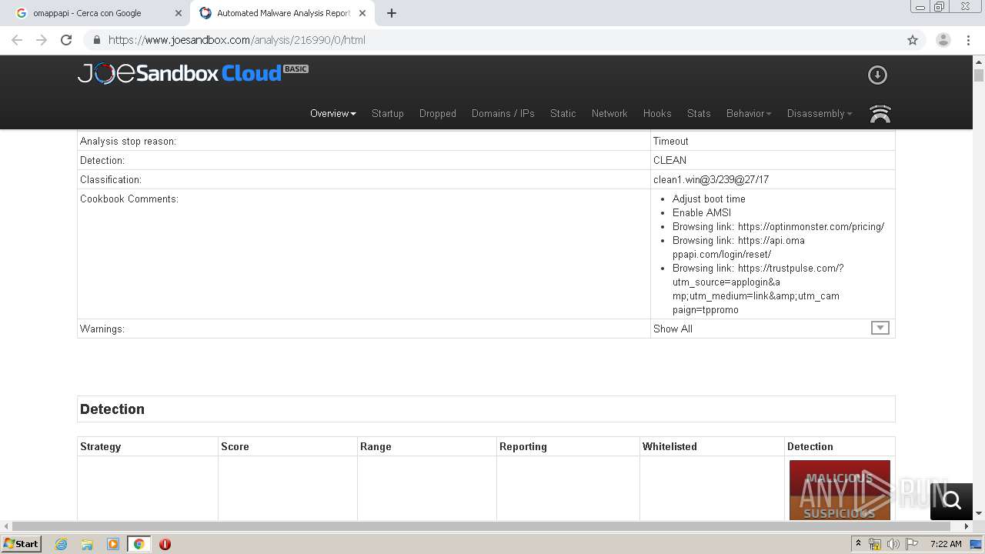Bookmark this page with the star icon
Image resolution: width=985 pixels, height=554 pixels.
(913, 40)
